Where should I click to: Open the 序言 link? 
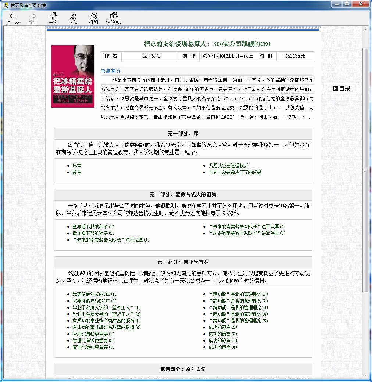(77, 166)
